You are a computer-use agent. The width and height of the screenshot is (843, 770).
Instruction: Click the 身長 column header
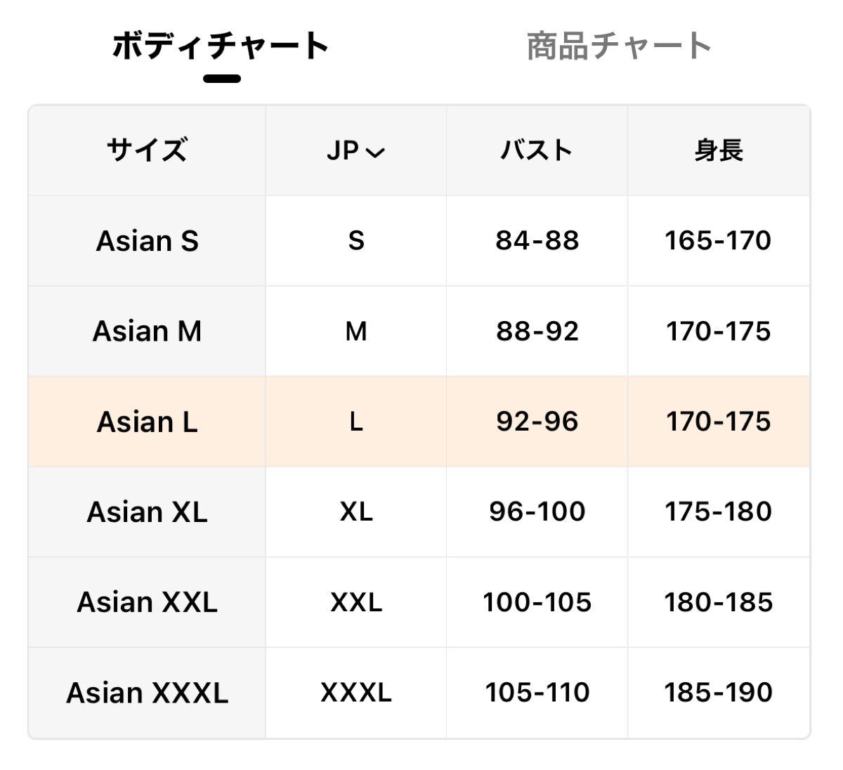coord(718,151)
